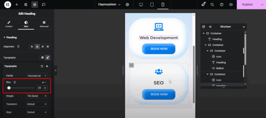The width and height of the screenshot is (266, 118).
Task: Set alignment to right
Action: click(x=42, y=46)
